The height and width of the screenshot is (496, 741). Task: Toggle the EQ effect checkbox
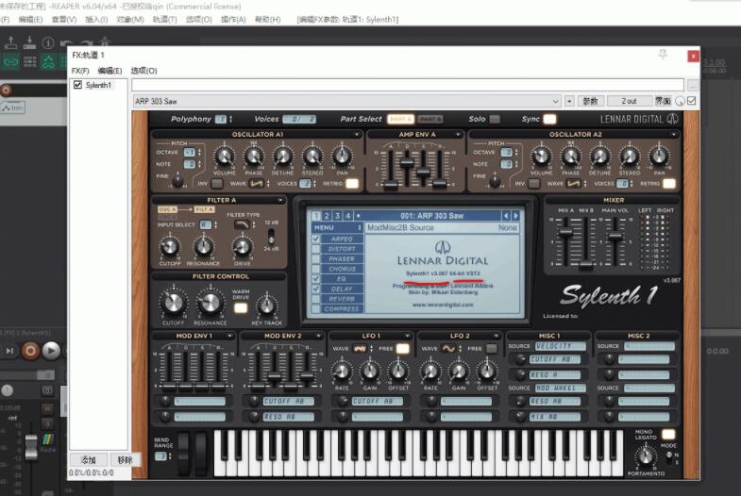point(315,279)
